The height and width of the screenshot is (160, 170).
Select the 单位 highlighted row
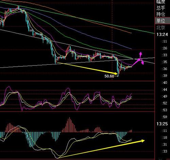point(163,21)
